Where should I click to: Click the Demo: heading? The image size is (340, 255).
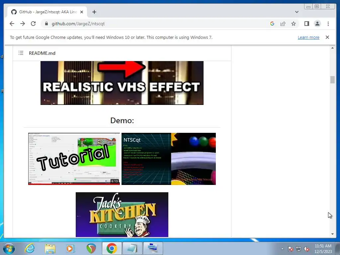(122, 120)
